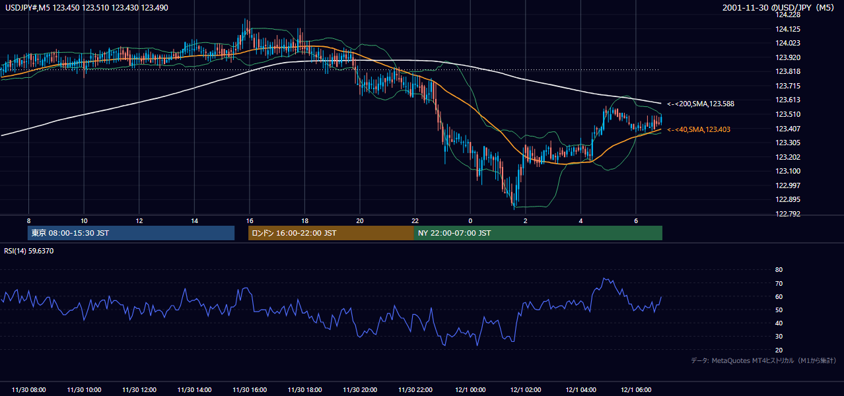Click the 12/1 02:00 time axis label

[526, 390]
